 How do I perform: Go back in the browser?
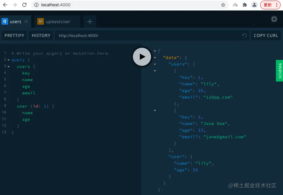5,5
